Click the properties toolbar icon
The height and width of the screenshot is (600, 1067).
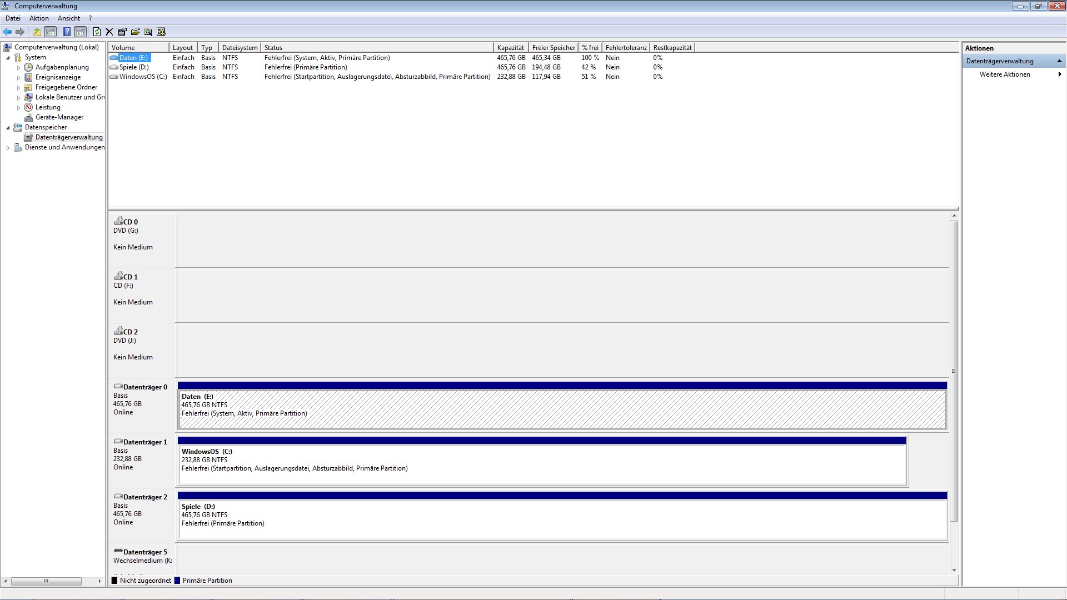122,32
